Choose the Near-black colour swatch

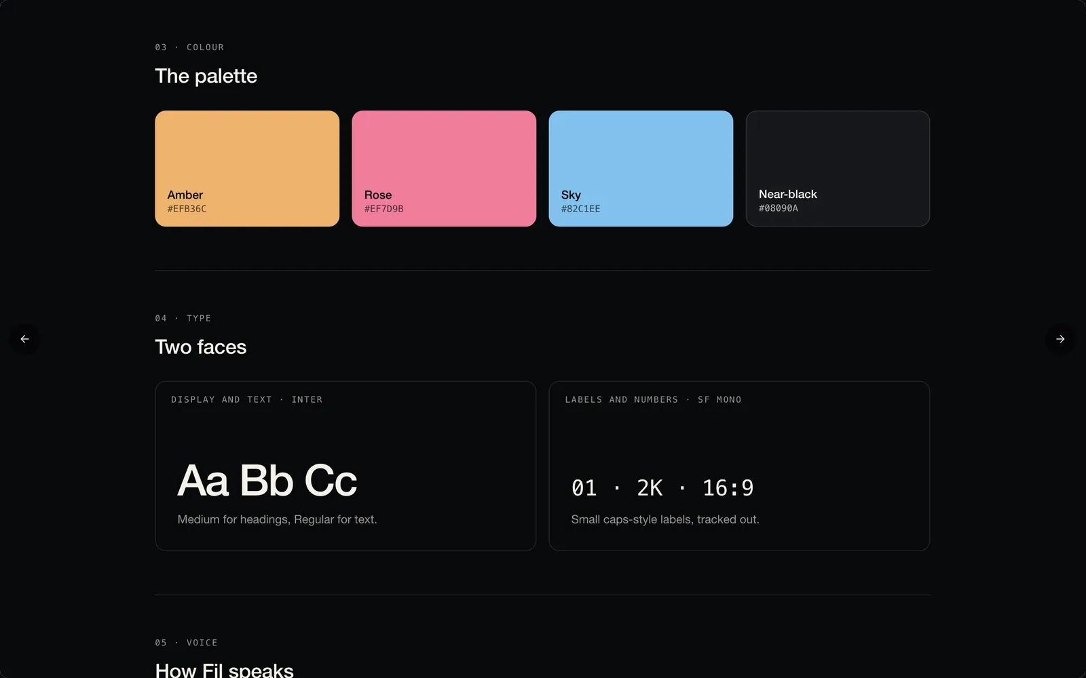pos(838,169)
